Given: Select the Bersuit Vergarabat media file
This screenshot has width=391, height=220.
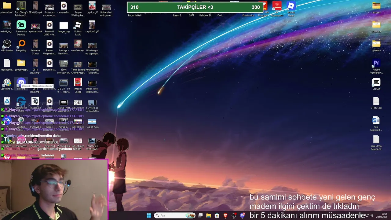Looking at the screenshot, I should pyautogui.click(x=49, y=47).
